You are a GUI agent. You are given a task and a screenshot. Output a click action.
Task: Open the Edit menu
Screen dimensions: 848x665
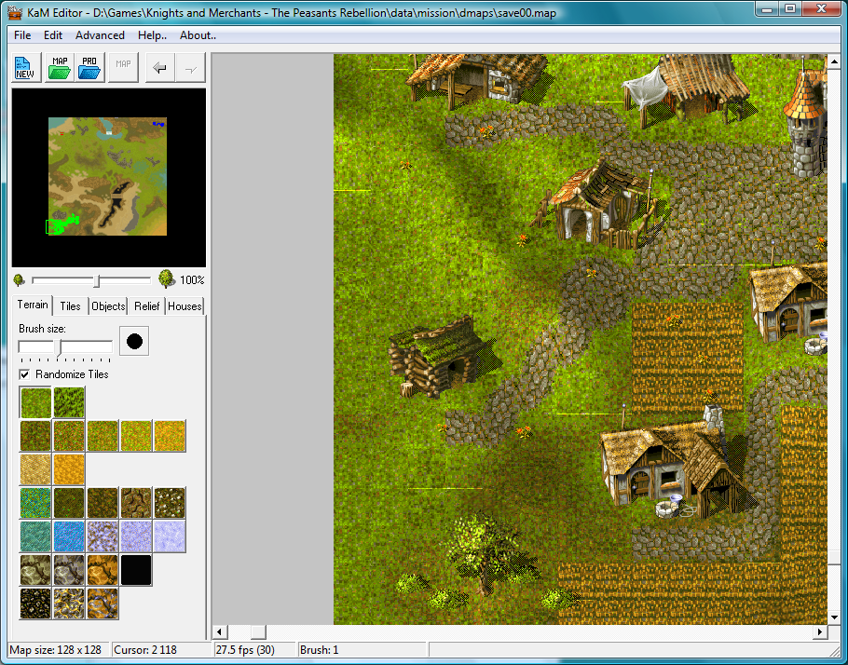point(53,35)
